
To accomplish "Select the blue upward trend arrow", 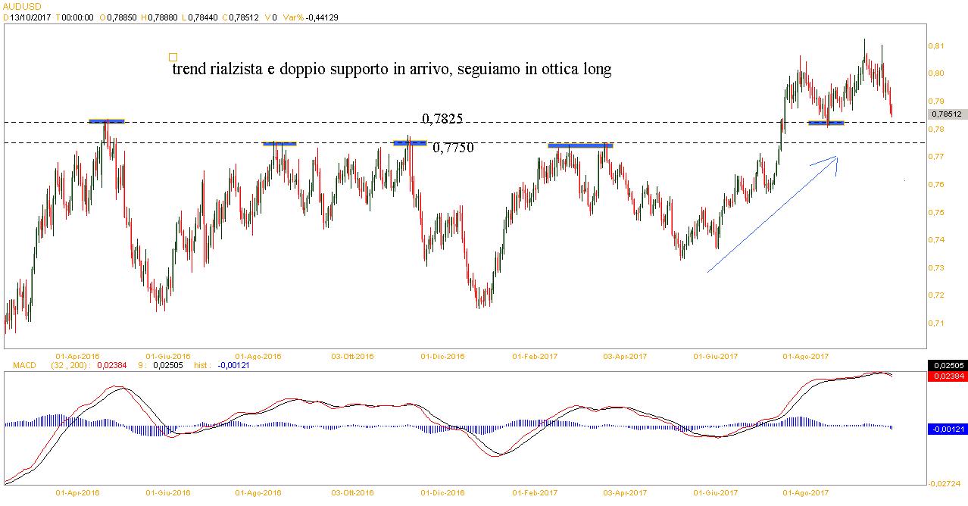I will [773, 214].
